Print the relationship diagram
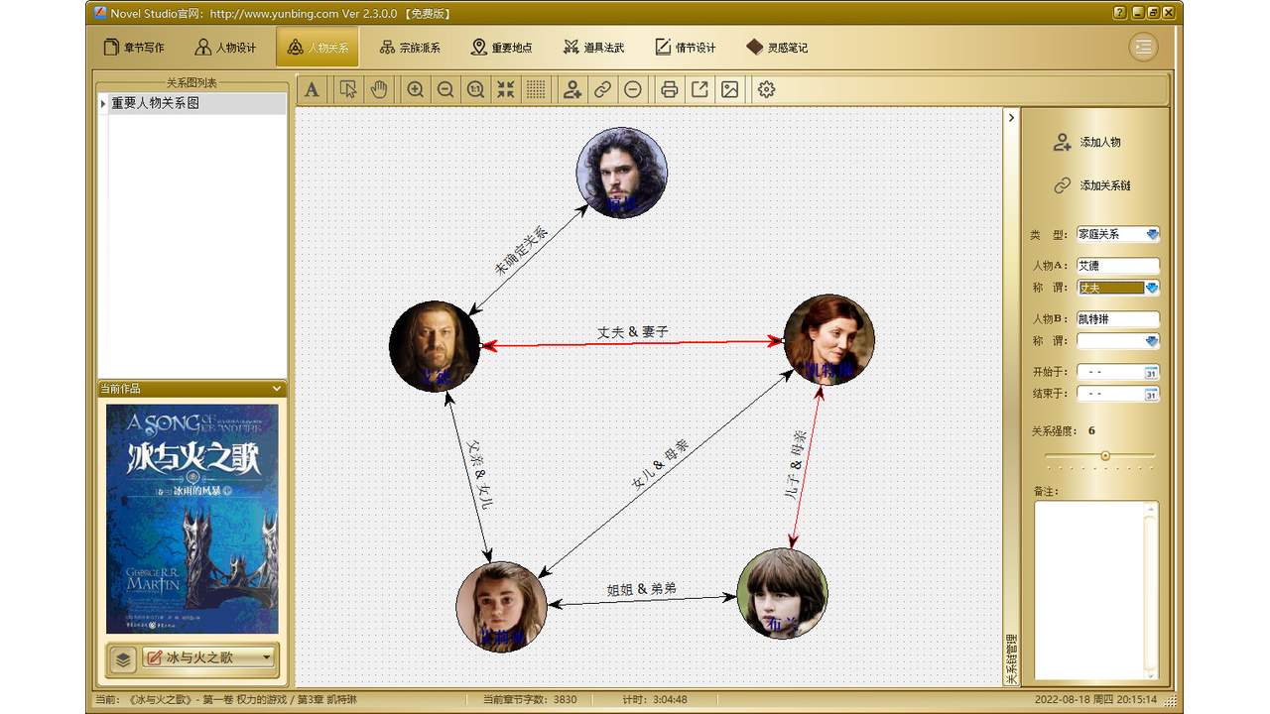Image resolution: width=1270 pixels, height=714 pixels. [670, 89]
